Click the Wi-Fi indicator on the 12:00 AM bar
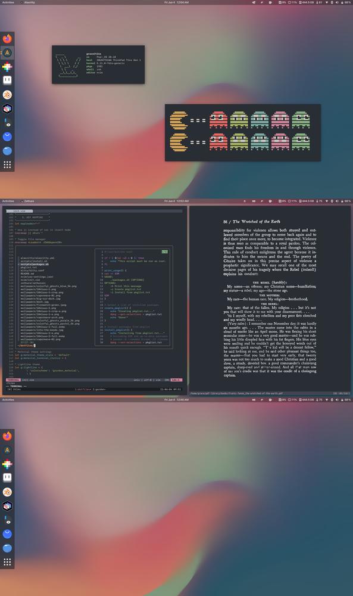This screenshot has height=596, width=353. tap(327, 399)
